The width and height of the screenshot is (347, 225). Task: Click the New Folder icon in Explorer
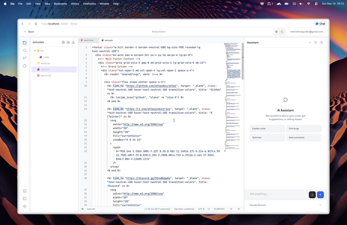click(68, 42)
